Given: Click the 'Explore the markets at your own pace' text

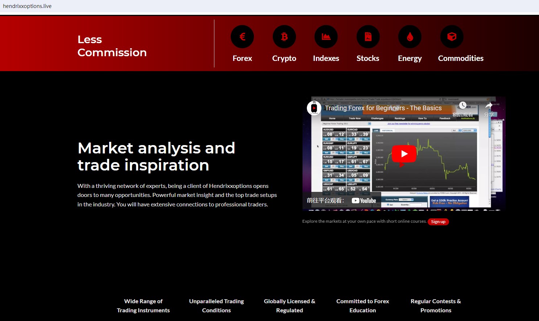Looking at the screenshot, I should [364, 221].
